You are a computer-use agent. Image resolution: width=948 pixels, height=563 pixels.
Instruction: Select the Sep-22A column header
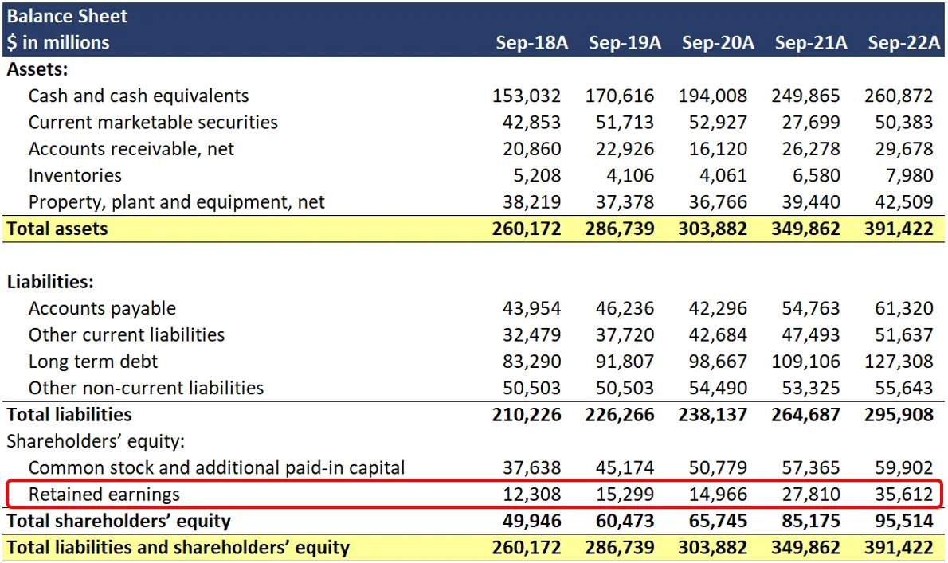[904, 44]
